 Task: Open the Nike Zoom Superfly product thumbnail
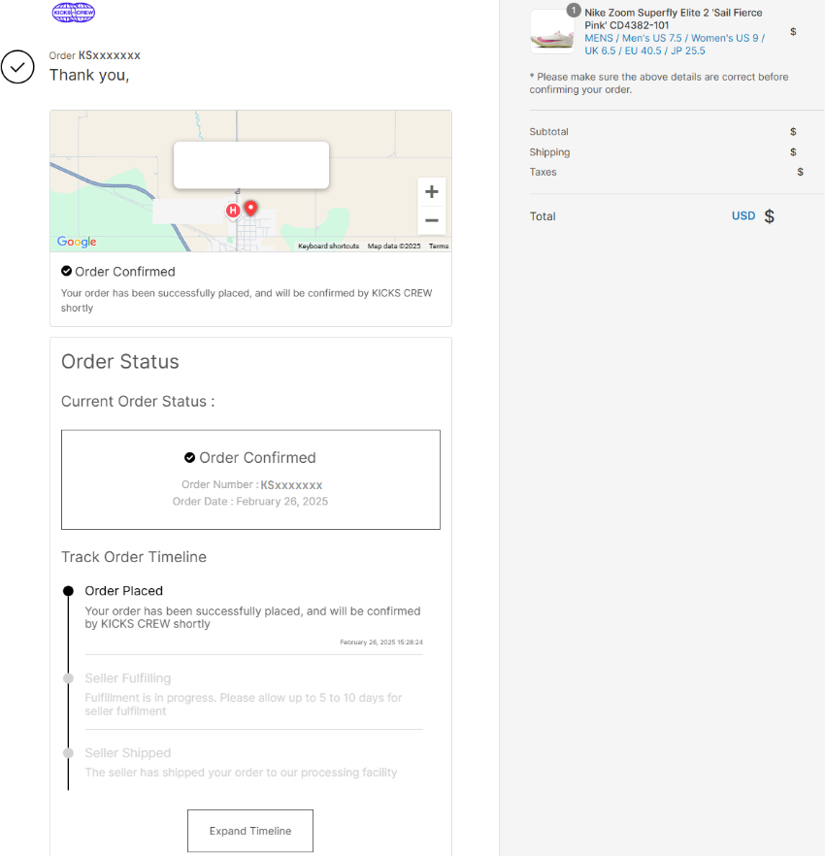point(552,32)
